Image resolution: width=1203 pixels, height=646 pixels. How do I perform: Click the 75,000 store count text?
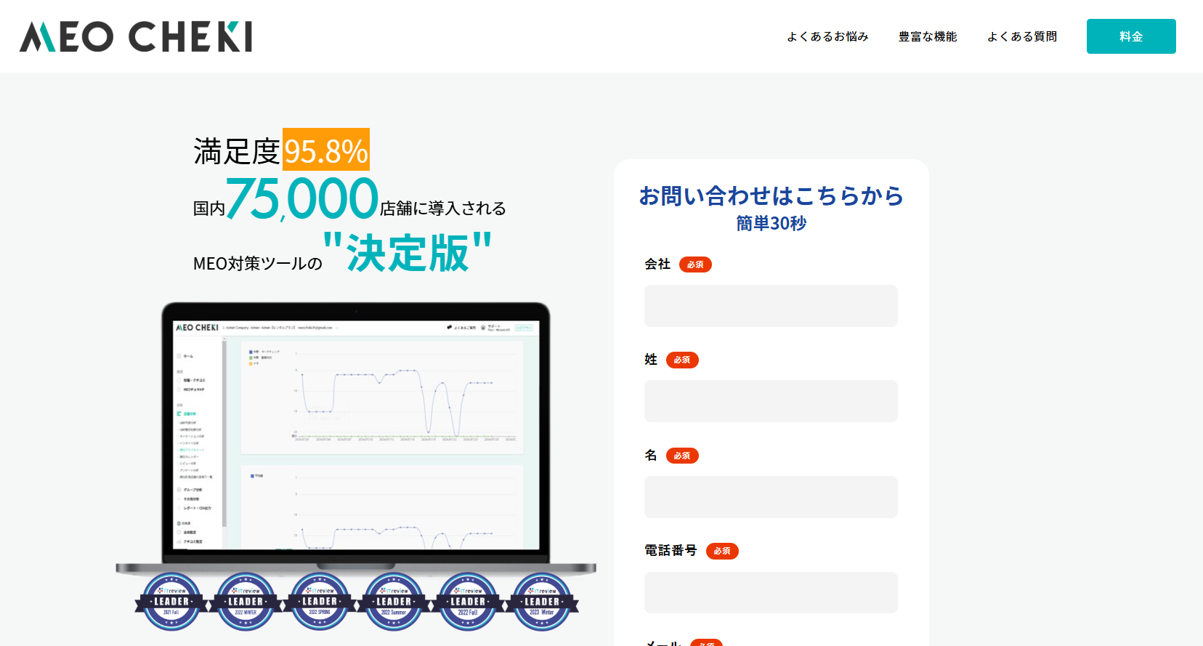pyautogui.click(x=302, y=198)
